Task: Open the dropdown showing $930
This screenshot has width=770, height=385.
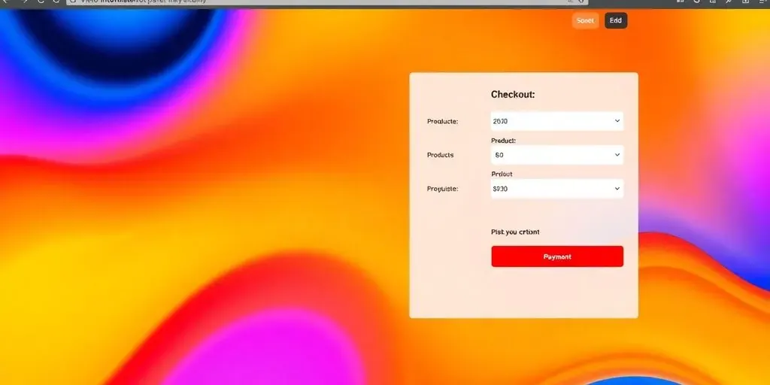Action: [557, 189]
